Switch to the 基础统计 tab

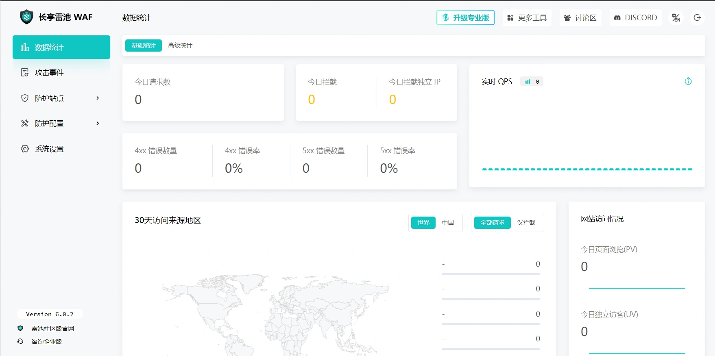(x=144, y=46)
